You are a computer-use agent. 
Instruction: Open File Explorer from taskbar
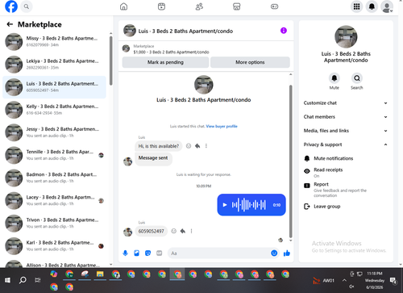click(x=100, y=274)
